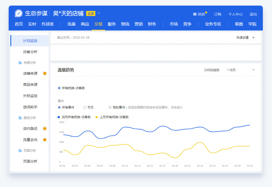
Task: Expand the shop switcher next to 主店
Action: pos(99,13)
